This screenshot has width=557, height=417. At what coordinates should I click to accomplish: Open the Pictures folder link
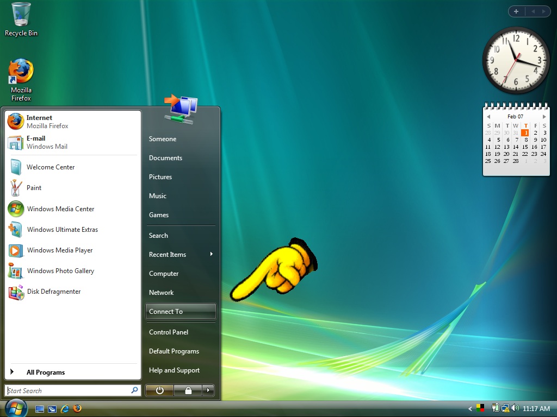coord(160,177)
